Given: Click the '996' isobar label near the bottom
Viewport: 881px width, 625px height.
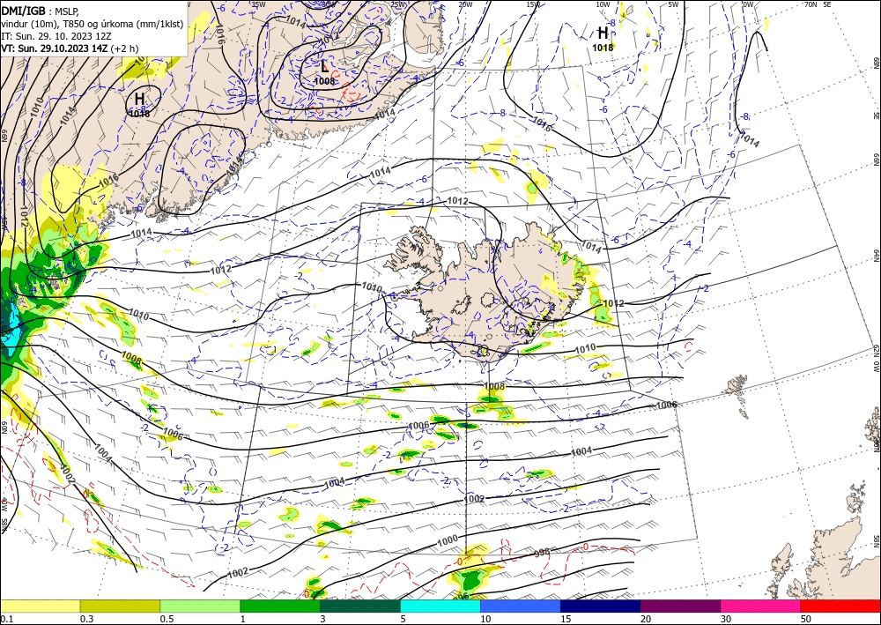Looking at the screenshot, I should (x=461, y=596).
